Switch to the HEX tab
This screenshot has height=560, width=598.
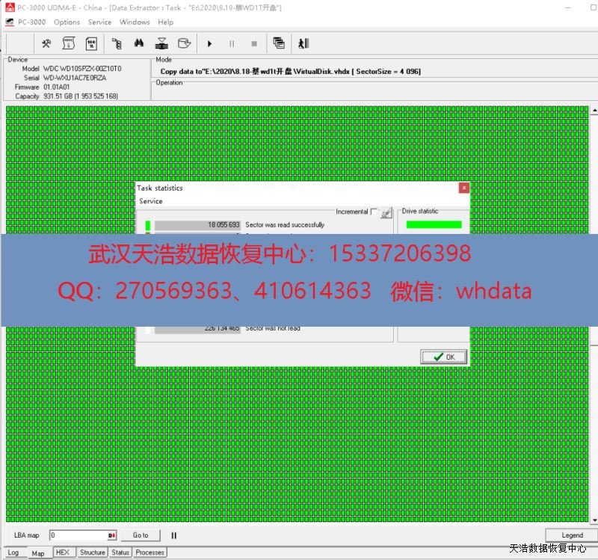tap(62, 553)
